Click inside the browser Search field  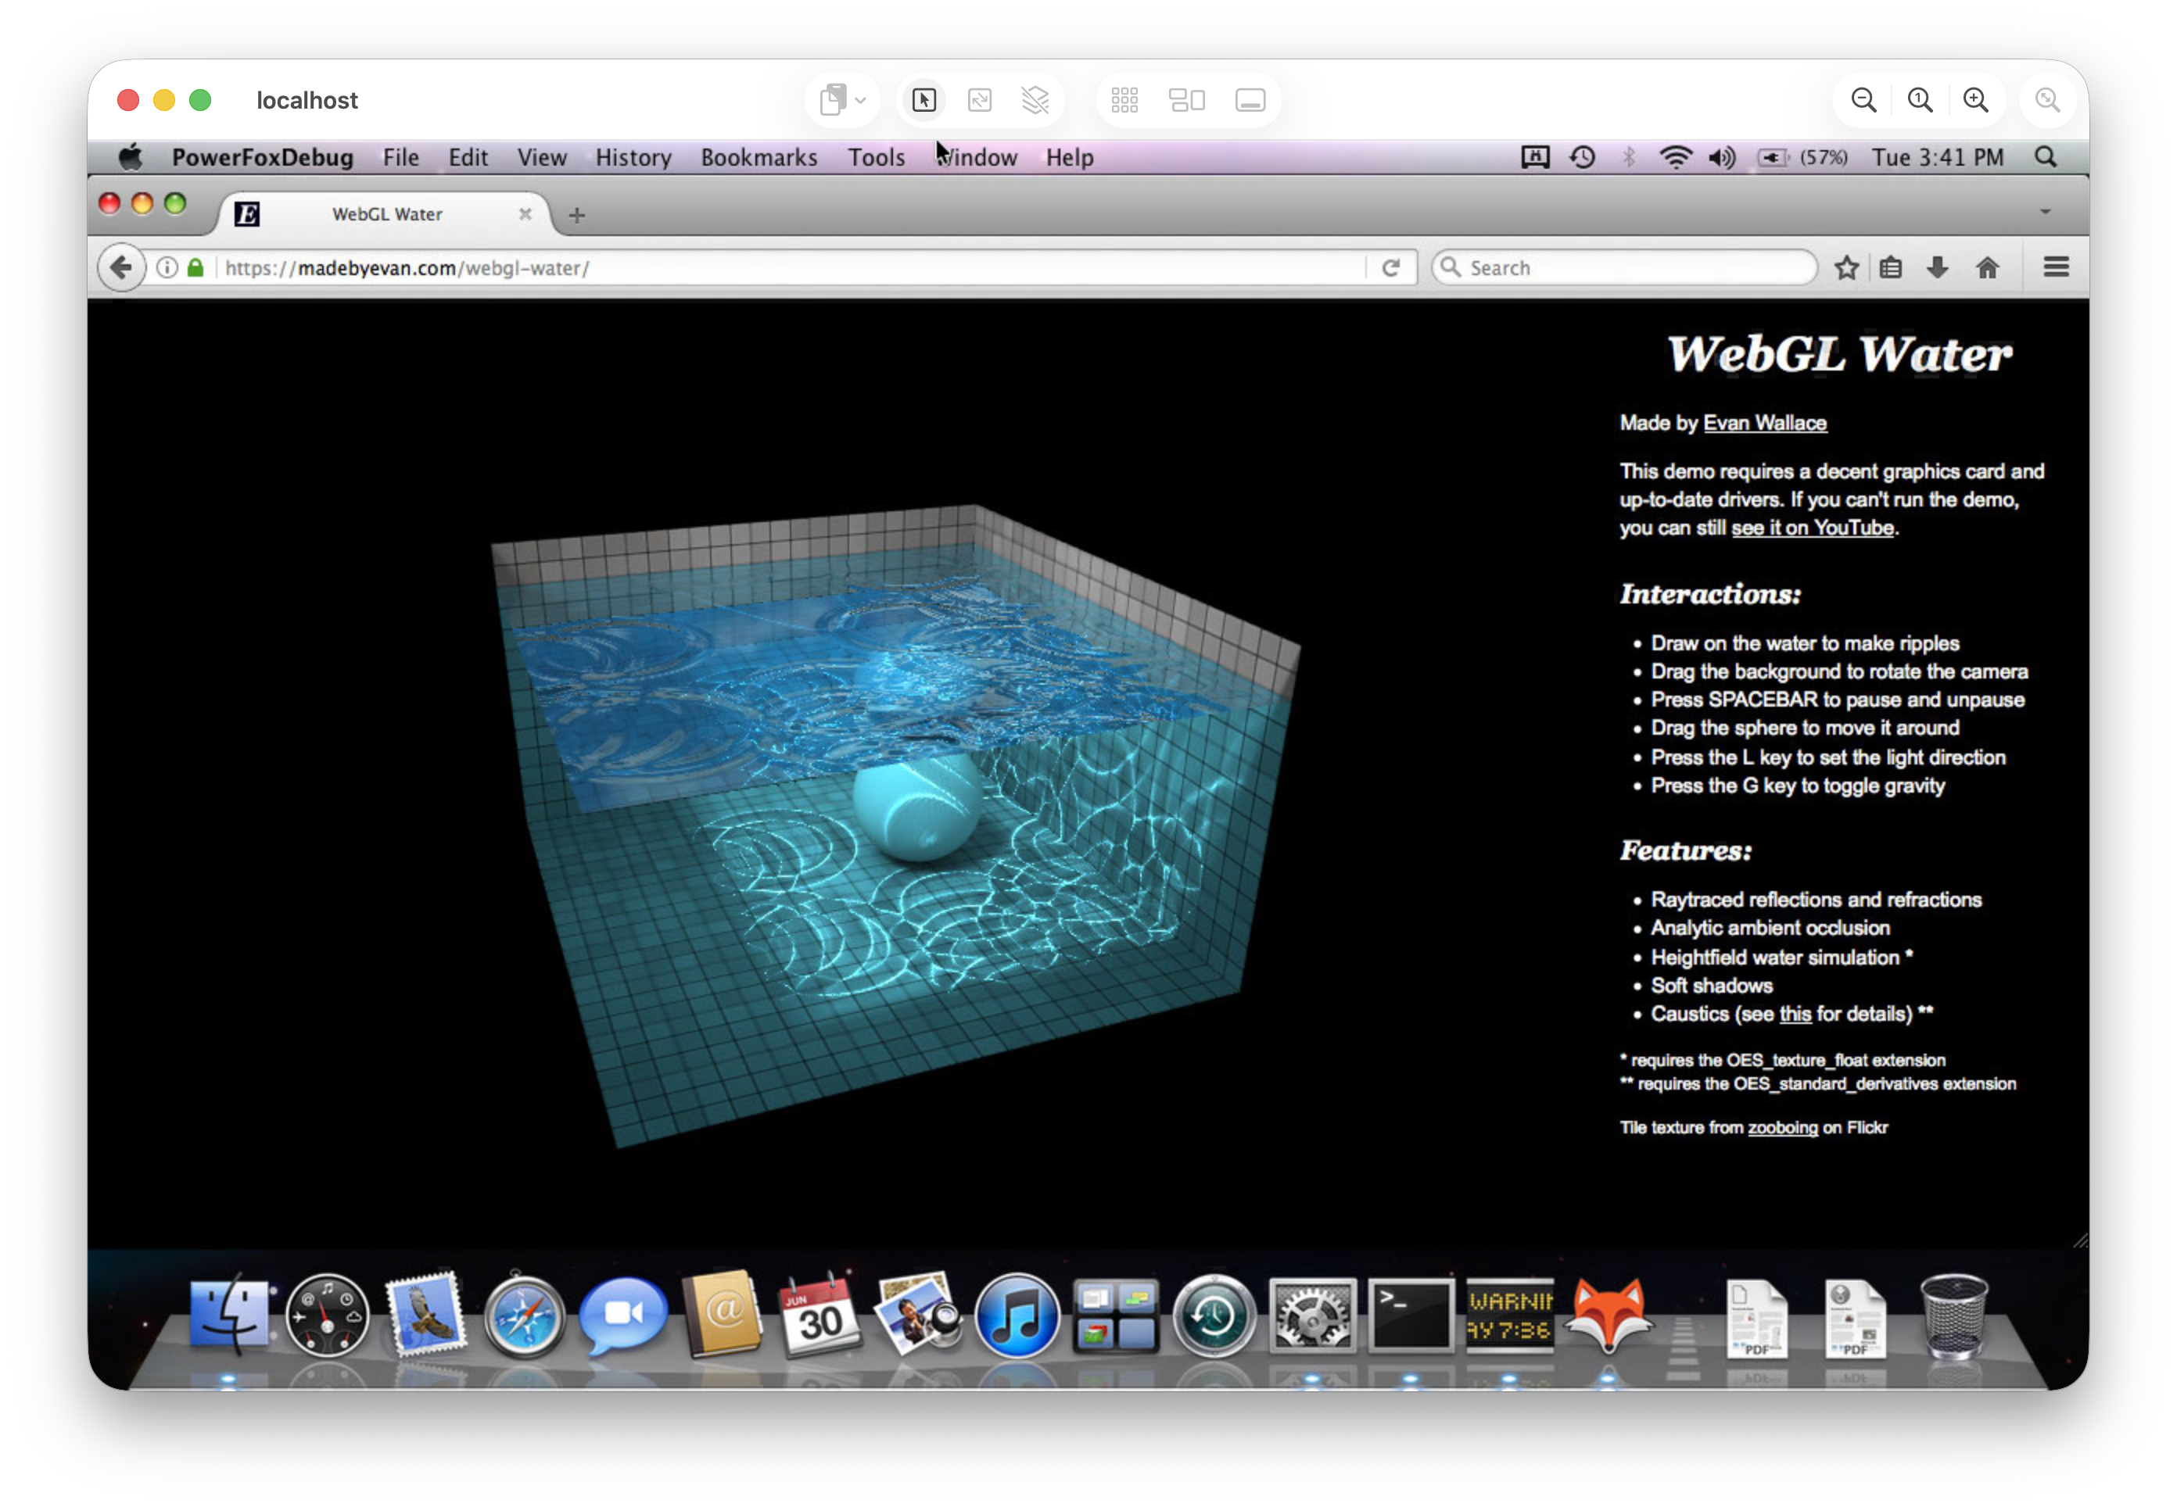(x=1624, y=268)
